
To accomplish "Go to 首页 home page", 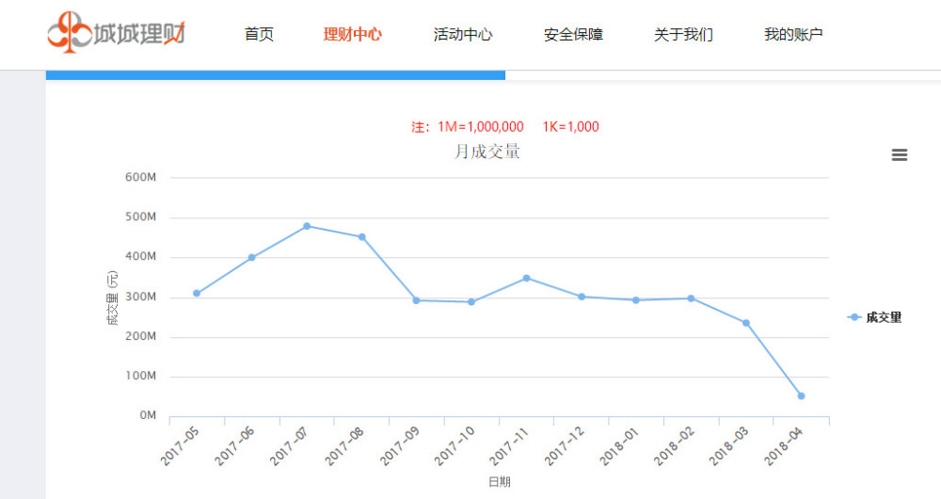I will click(x=259, y=35).
